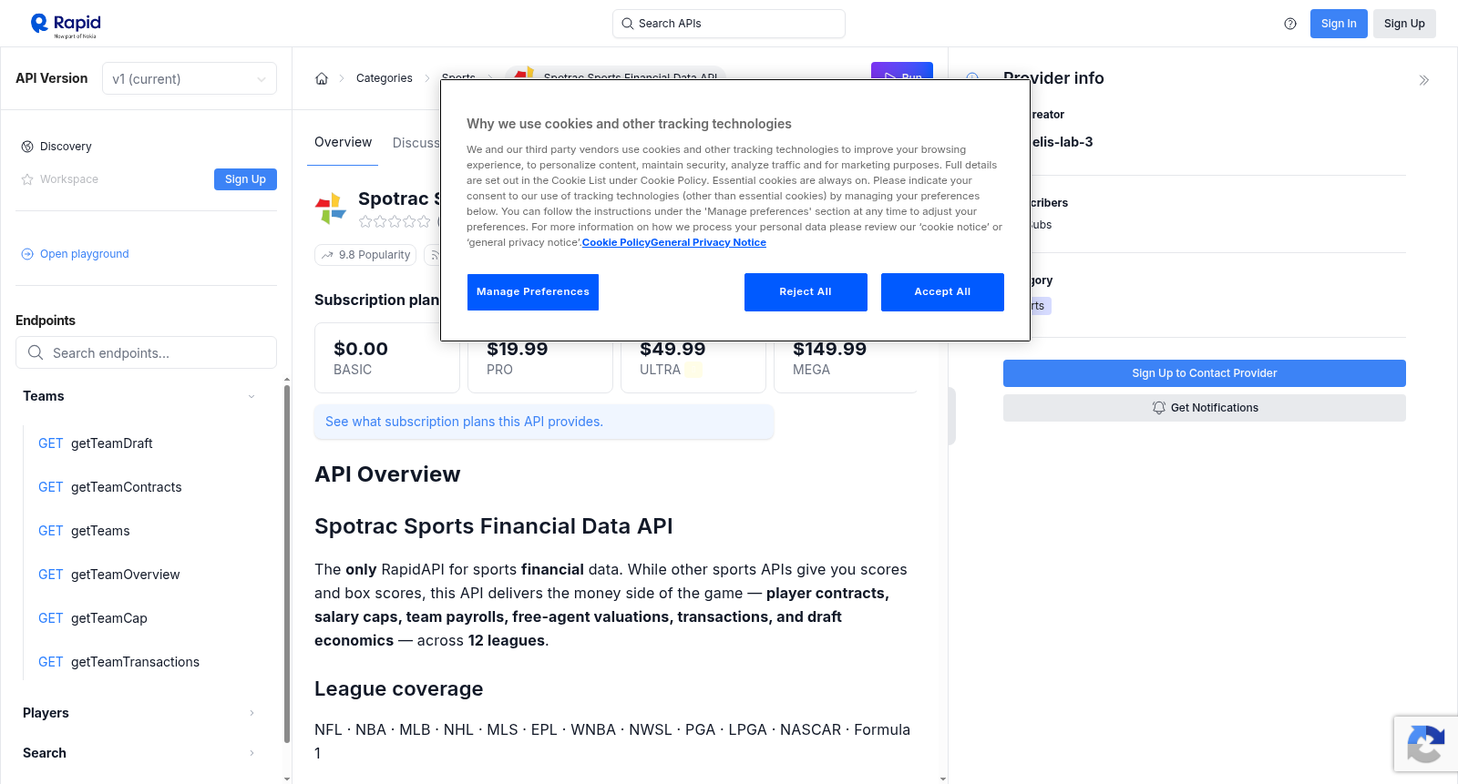Click the 9.8 Popularity badge

[365, 255]
